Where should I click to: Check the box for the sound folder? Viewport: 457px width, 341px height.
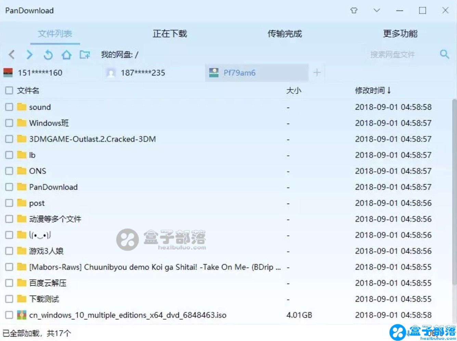9,107
